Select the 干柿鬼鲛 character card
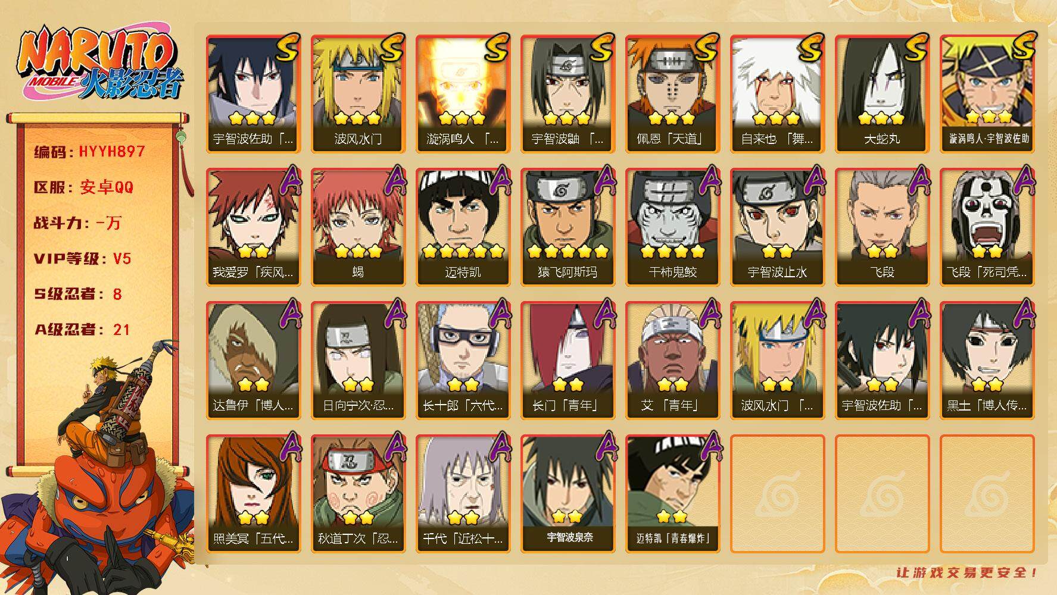This screenshot has width=1057, height=595. (672, 227)
